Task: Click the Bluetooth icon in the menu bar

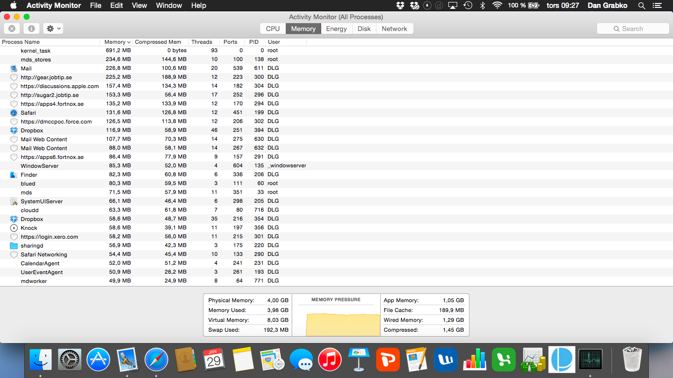Action: click(x=483, y=5)
